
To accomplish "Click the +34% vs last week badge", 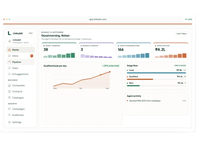I will click(111, 66).
